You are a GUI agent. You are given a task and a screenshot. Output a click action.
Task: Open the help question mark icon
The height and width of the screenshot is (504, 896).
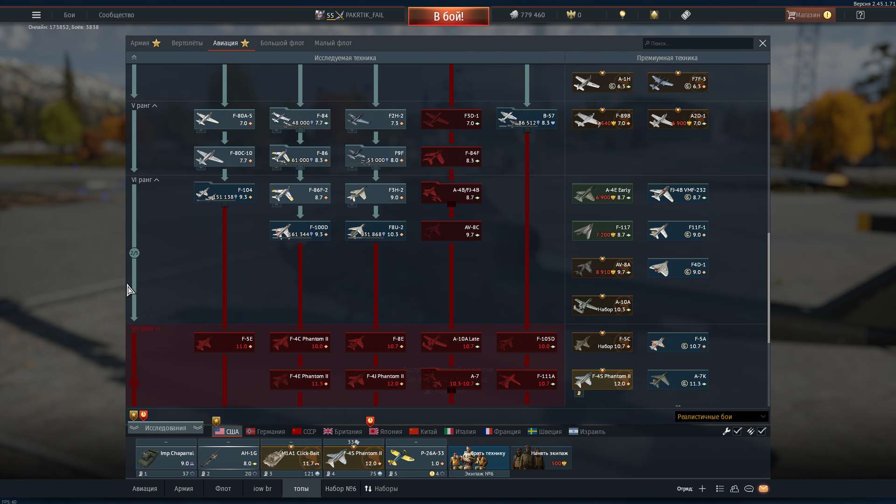click(x=860, y=15)
